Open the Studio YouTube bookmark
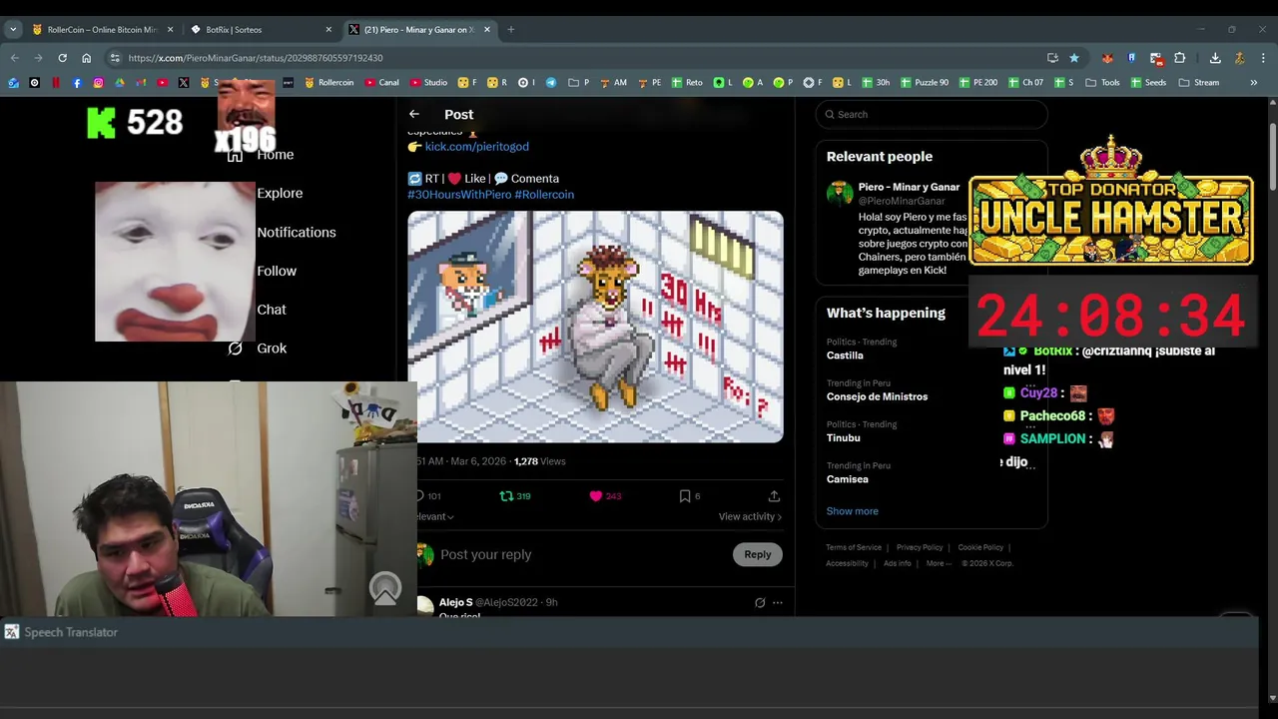Viewport: 1278px width, 719px height. point(428,83)
